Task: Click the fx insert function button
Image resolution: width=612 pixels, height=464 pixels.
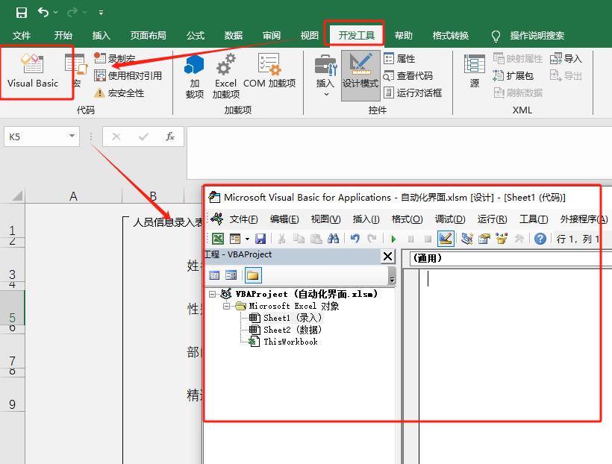Action: (169, 137)
